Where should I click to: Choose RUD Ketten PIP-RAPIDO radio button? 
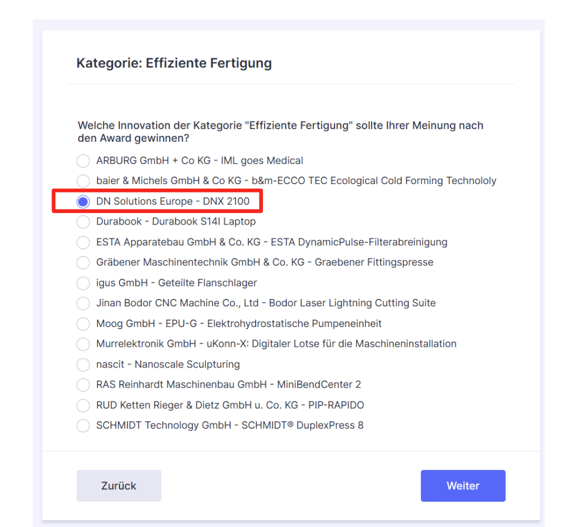pos(83,405)
